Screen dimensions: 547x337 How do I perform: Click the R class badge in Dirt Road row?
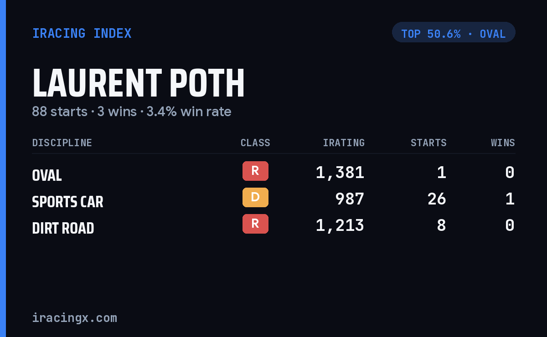tap(255, 224)
